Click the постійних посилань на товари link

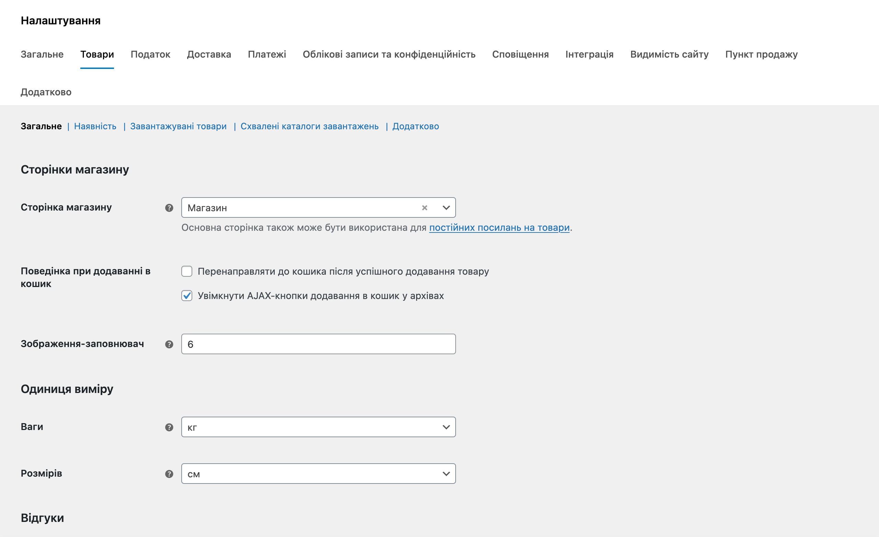coord(500,228)
